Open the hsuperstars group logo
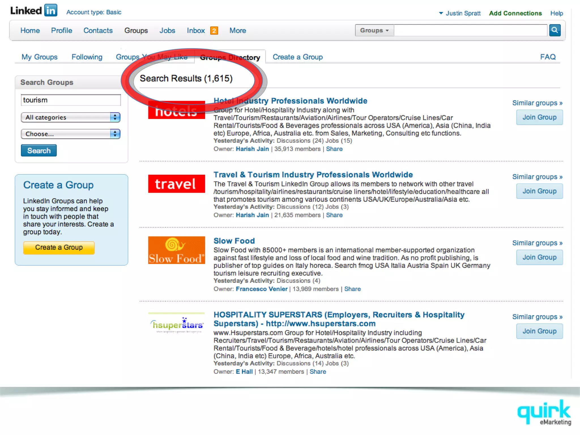 coord(176,324)
